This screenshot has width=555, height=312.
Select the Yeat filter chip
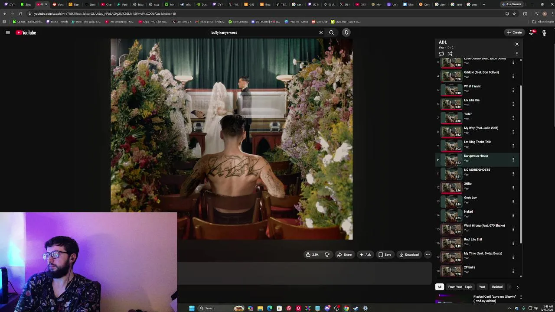[482, 287]
